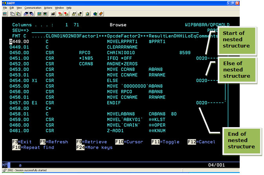Click the 8599 indicators on line 0450.00
The height and width of the screenshot is (175, 264).
click(x=185, y=53)
